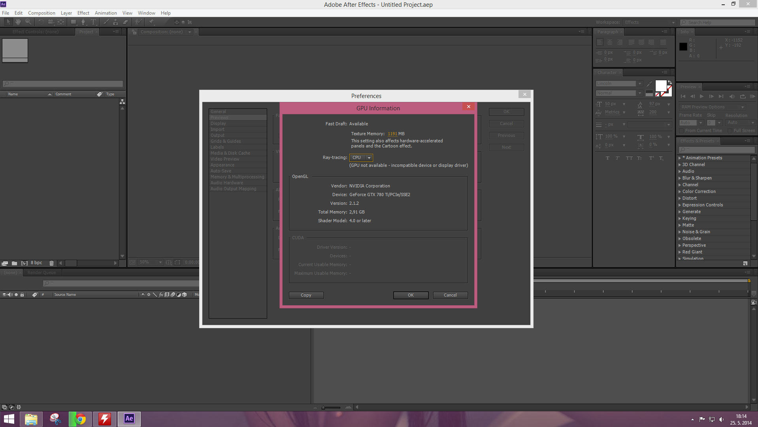Open the Window menu
The width and height of the screenshot is (758, 427).
pyautogui.click(x=146, y=13)
